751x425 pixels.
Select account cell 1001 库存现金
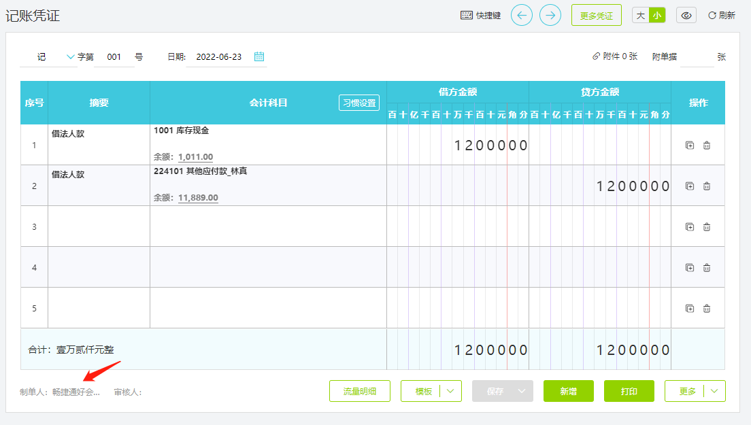[x=268, y=145]
